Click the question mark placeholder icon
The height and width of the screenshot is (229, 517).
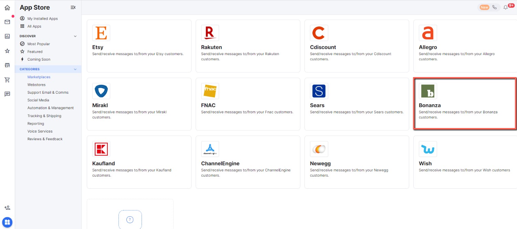tap(130, 220)
